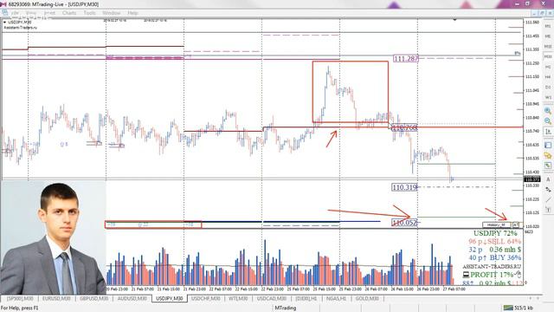This screenshot has width=554, height=312.
Task: Zoom in on the chart
Action: [548, 111]
